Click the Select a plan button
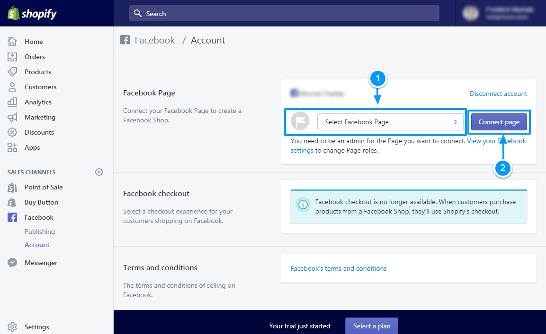546x334 pixels. click(x=372, y=326)
